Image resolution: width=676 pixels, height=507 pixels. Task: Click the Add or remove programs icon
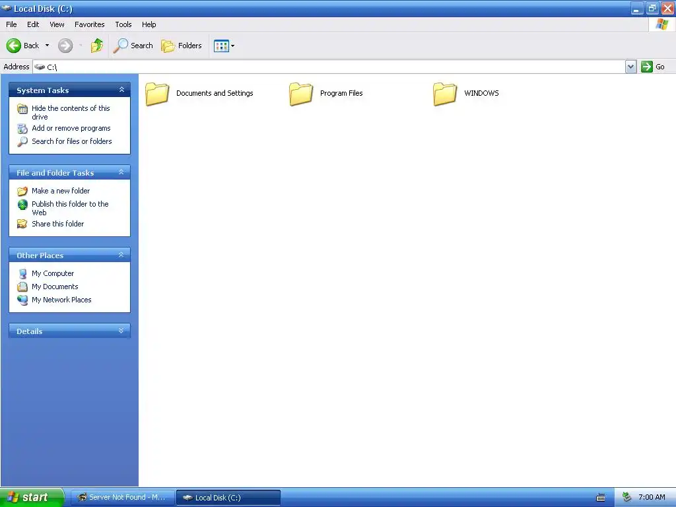click(x=22, y=129)
